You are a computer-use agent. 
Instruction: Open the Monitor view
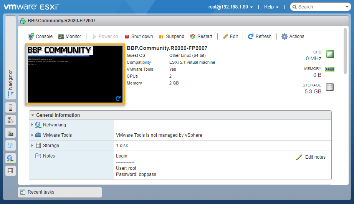tap(69, 36)
